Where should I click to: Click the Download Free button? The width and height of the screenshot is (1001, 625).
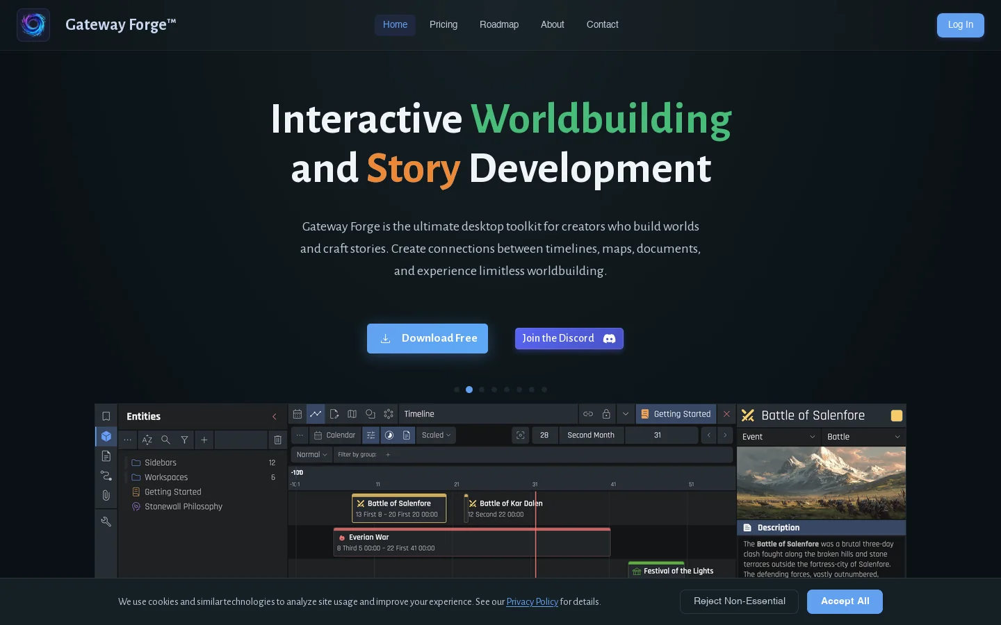pyautogui.click(x=428, y=339)
